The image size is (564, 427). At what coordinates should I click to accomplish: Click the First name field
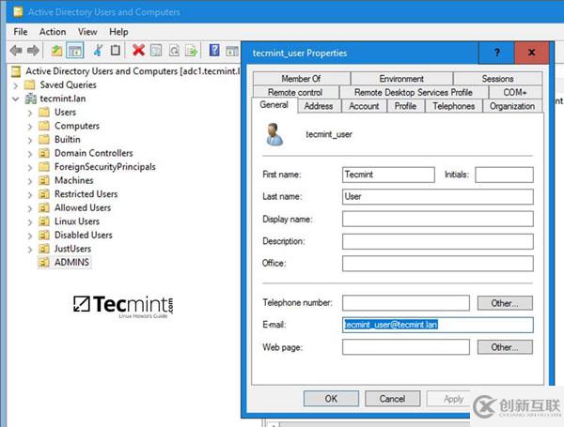(x=388, y=175)
